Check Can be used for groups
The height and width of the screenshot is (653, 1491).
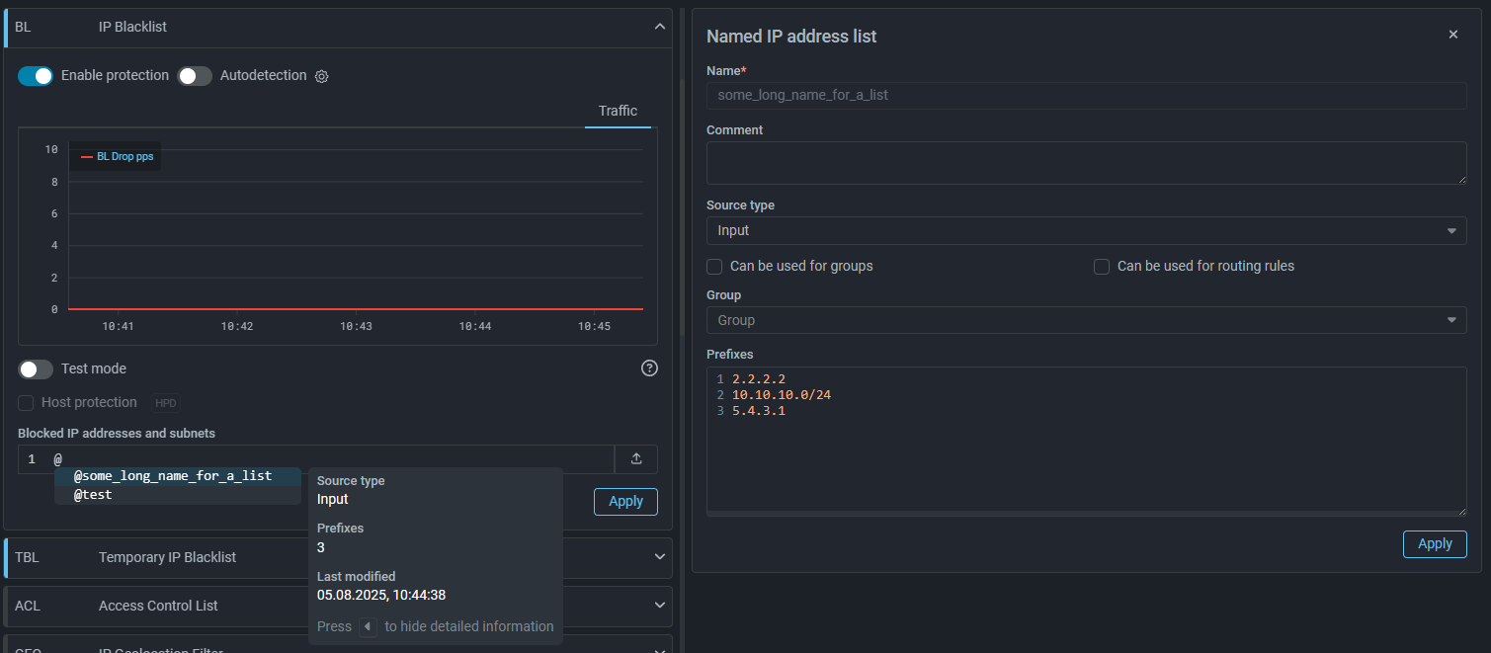tap(714, 267)
